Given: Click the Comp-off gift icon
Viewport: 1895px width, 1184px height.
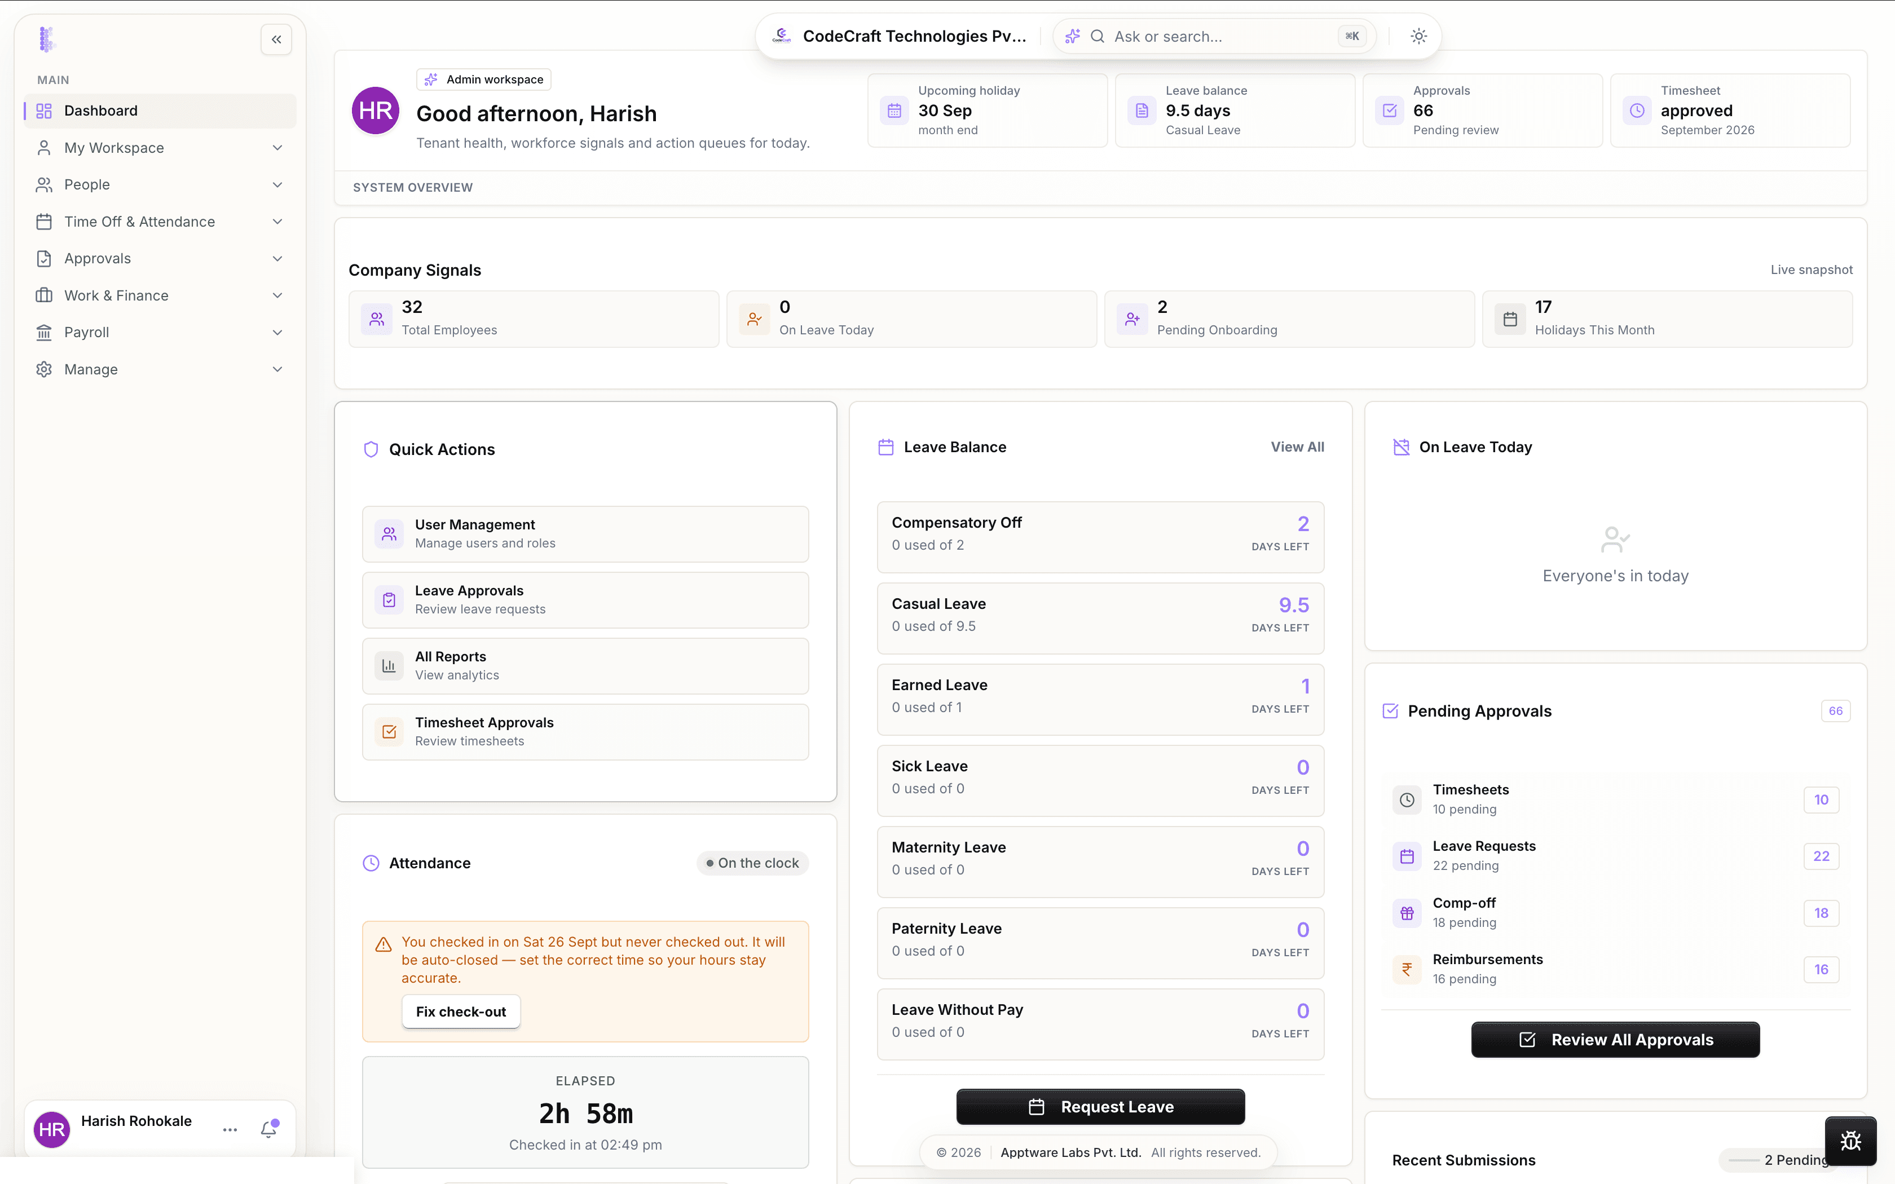Looking at the screenshot, I should click(1407, 913).
